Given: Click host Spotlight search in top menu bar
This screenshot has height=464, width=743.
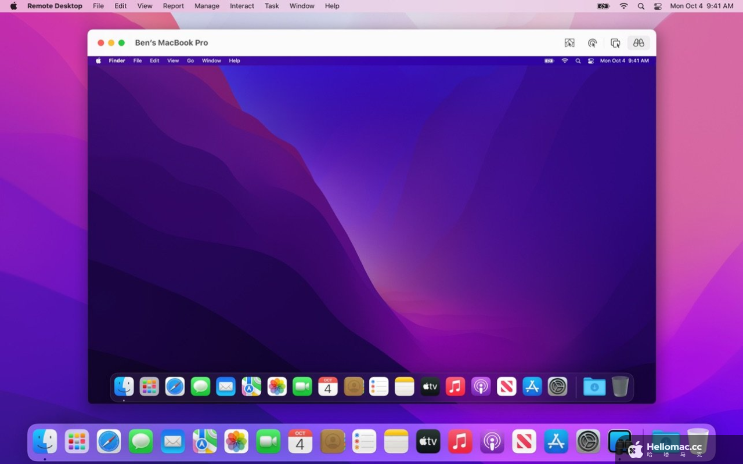Looking at the screenshot, I should click(x=641, y=6).
